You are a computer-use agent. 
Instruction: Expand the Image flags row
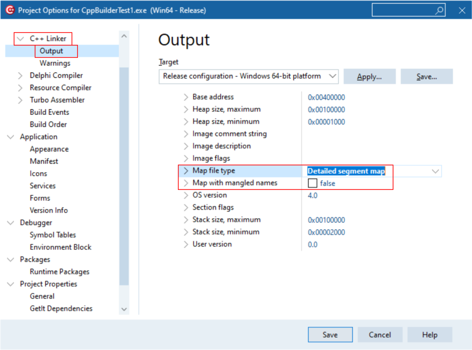pyautogui.click(x=186, y=158)
